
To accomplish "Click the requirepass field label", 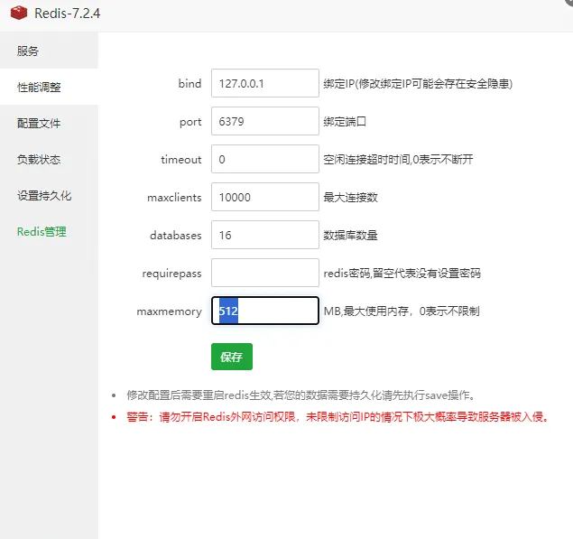I will click(172, 274).
